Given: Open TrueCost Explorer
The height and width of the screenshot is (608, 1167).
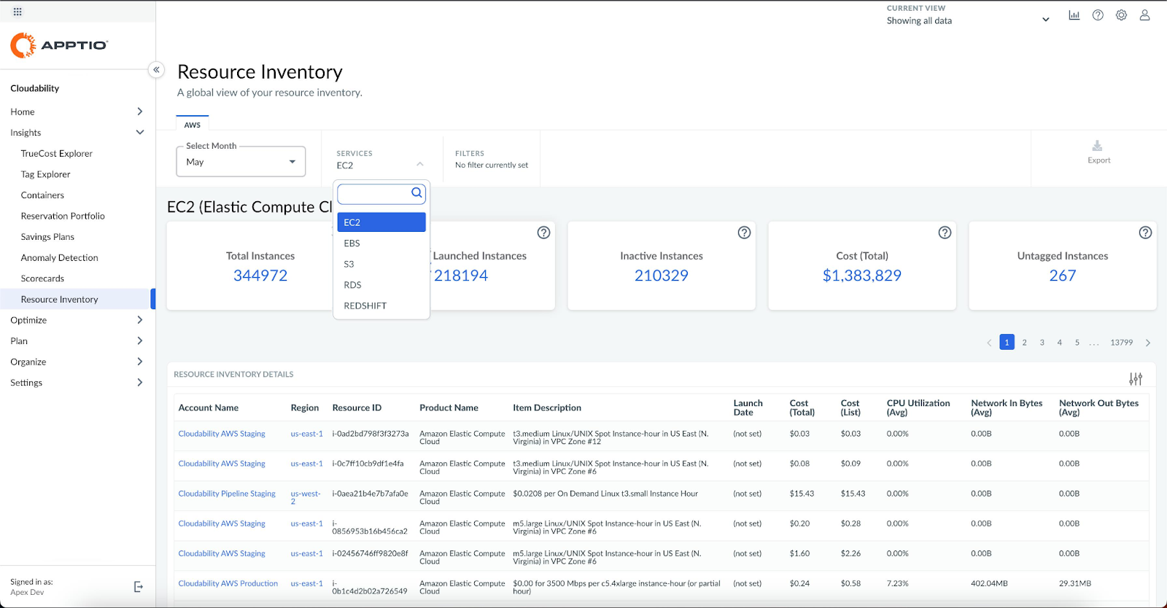Looking at the screenshot, I should [57, 154].
